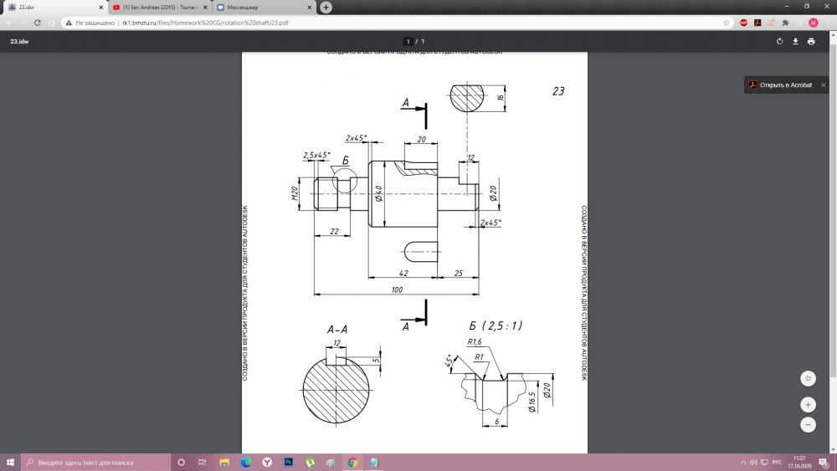Go forward in browser history
The height and width of the screenshot is (471, 837).
pyautogui.click(x=23, y=23)
